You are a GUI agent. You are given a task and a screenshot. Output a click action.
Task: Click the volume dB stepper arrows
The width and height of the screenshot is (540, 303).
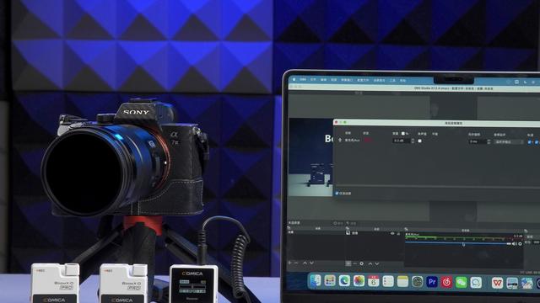pyautogui.click(x=413, y=141)
